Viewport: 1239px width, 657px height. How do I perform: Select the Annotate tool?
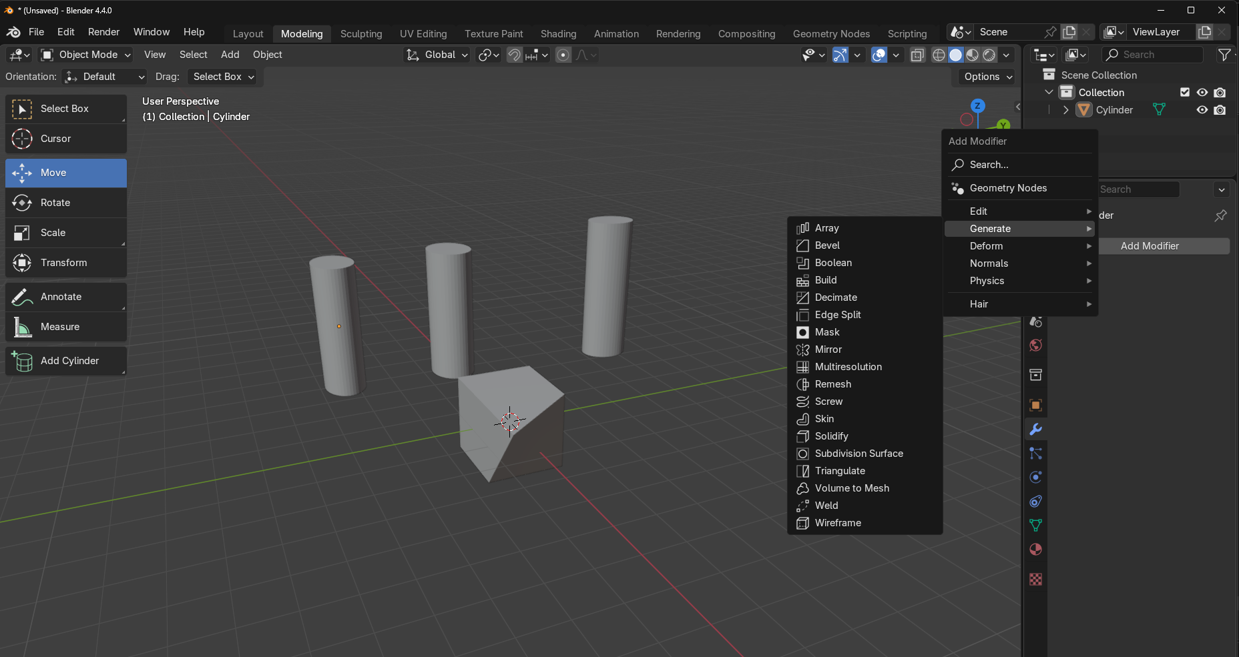coord(65,297)
